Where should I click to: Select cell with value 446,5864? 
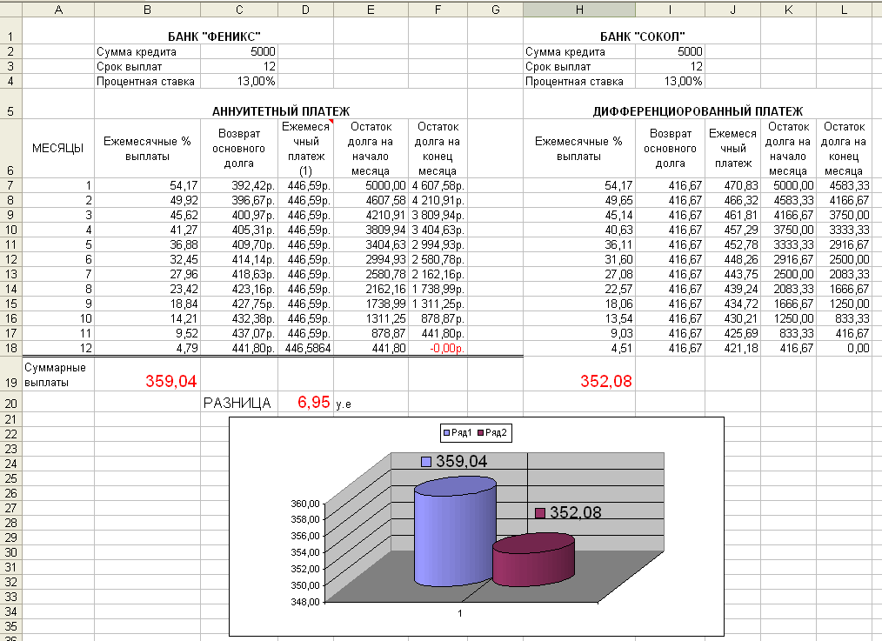305,348
